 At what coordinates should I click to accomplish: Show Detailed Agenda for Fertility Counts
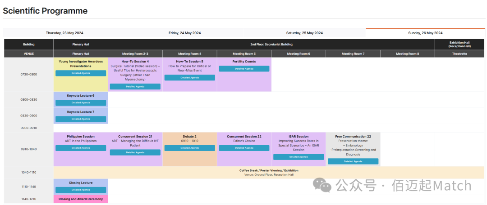tap(244, 69)
